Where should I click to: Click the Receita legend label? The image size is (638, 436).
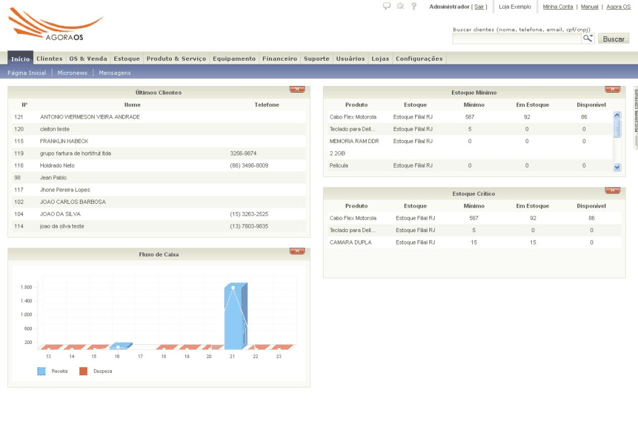60,372
